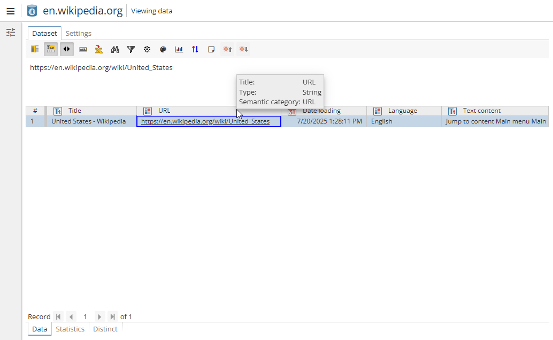Open the find/search tool using binoculars icon
The image size is (553, 340).
coord(115,49)
